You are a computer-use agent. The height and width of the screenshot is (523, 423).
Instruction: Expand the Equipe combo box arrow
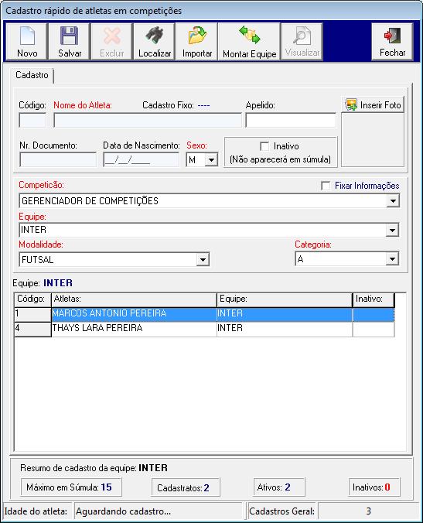pos(392,230)
